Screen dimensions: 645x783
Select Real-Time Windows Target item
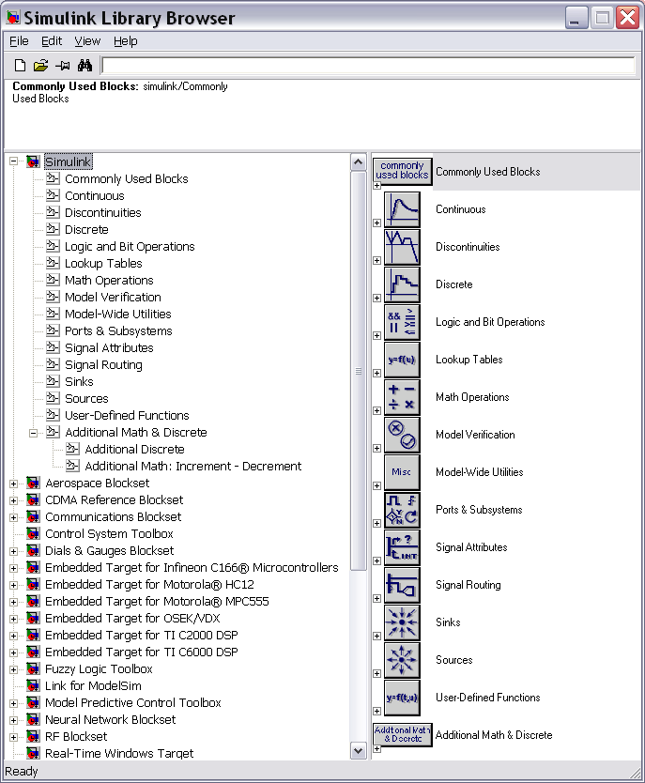(119, 753)
